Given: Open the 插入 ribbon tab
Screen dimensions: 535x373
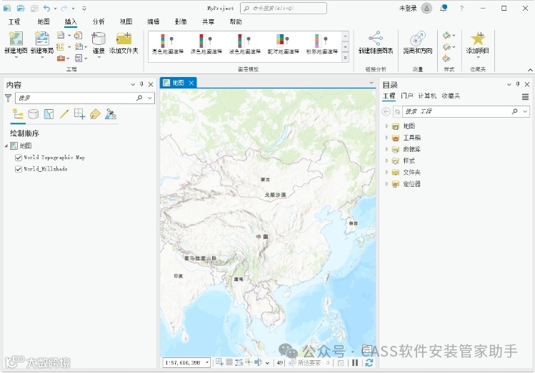Looking at the screenshot, I should click(x=71, y=22).
